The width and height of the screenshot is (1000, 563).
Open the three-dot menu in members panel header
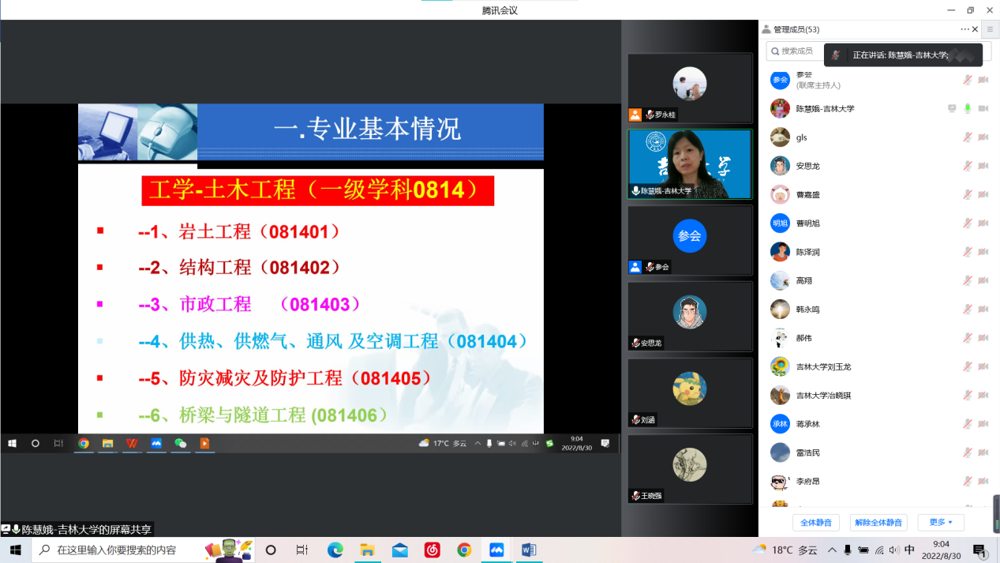click(x=964, y=29)
